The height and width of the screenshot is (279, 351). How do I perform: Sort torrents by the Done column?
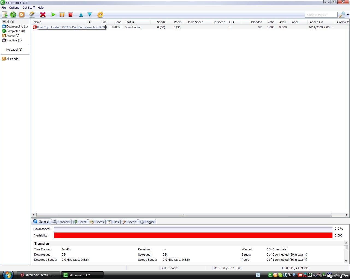(x=116, y=22)
